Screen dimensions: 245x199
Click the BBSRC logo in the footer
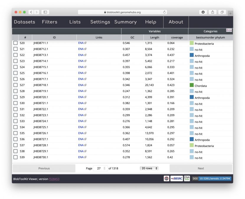tap(176, 179)
